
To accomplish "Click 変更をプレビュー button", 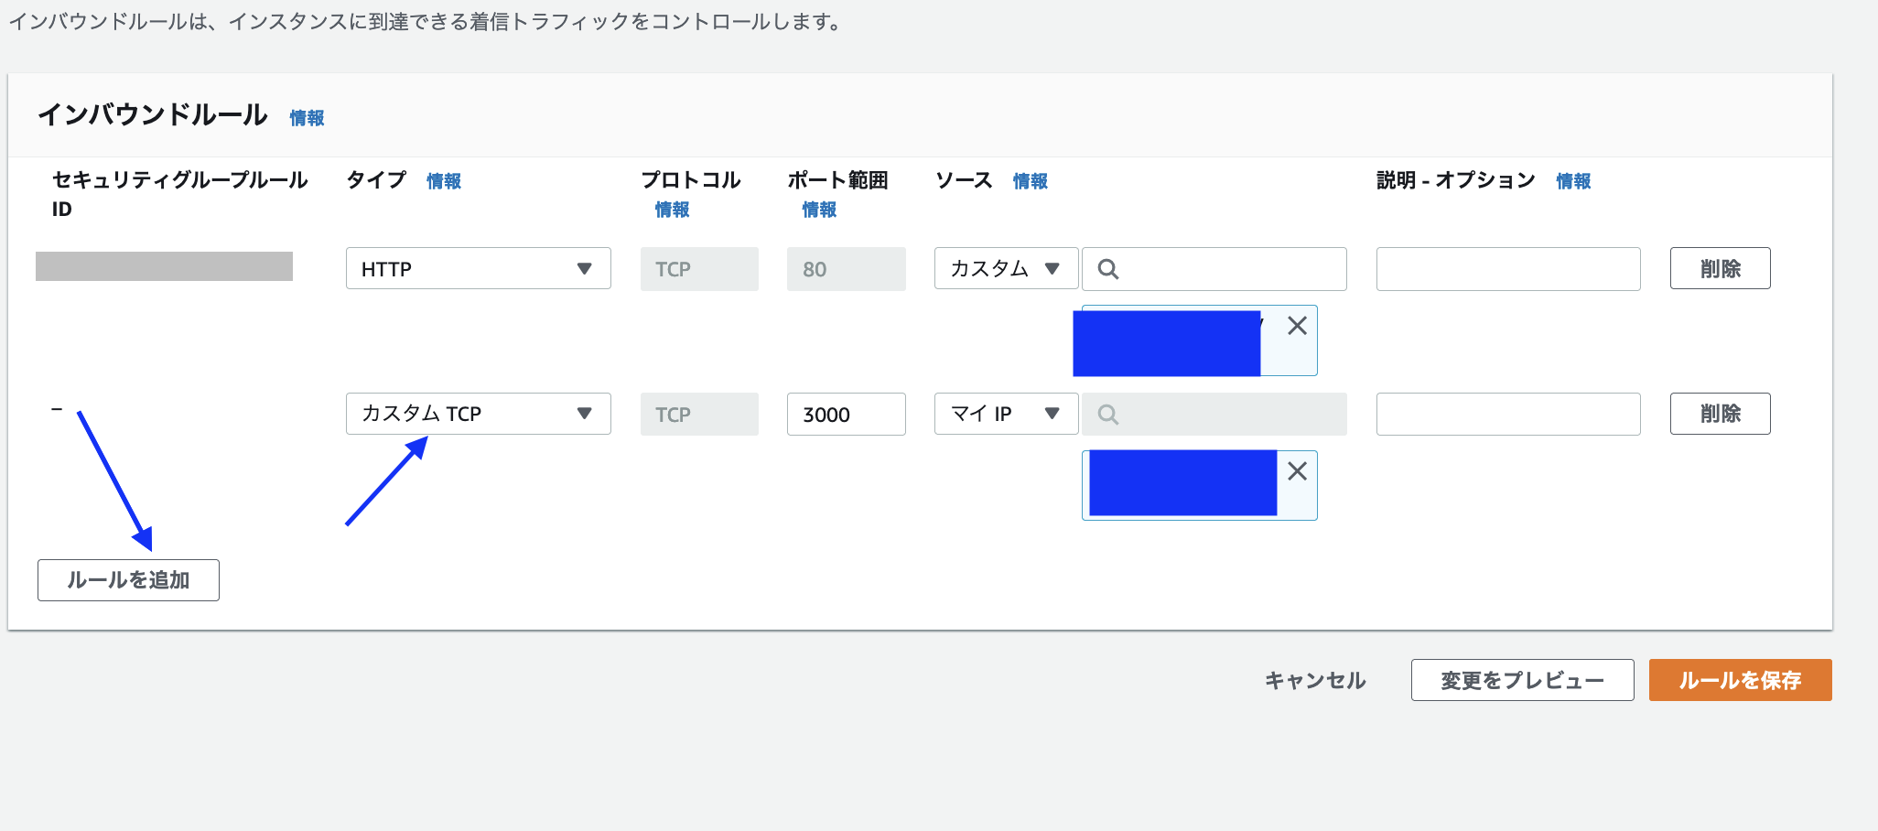I will [1522, 680].
